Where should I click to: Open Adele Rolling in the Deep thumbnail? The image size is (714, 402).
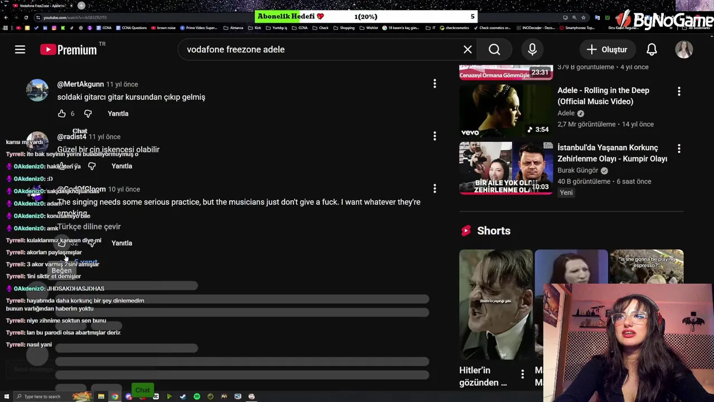pyautogui.click(x=506, y=111)
